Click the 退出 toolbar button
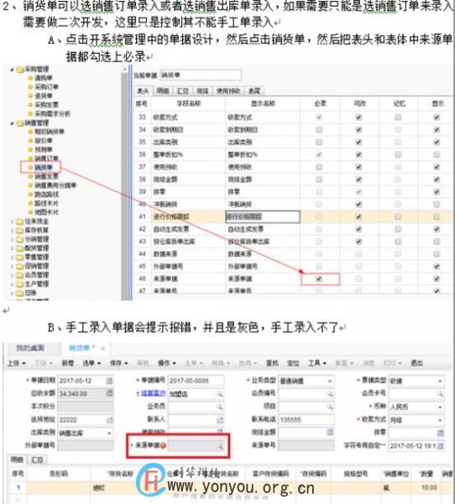 click(416, 363)
